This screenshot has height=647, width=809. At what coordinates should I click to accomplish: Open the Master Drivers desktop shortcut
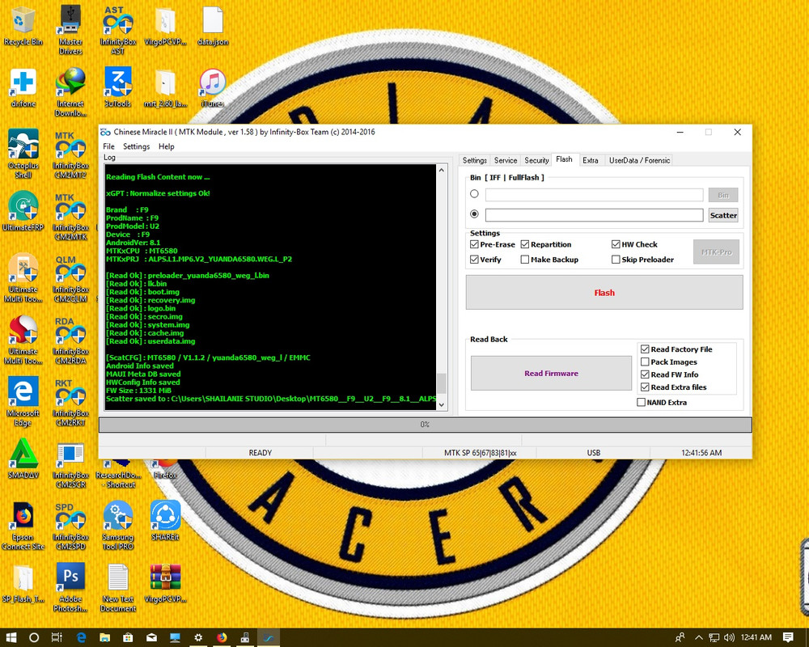coord(70,30)
